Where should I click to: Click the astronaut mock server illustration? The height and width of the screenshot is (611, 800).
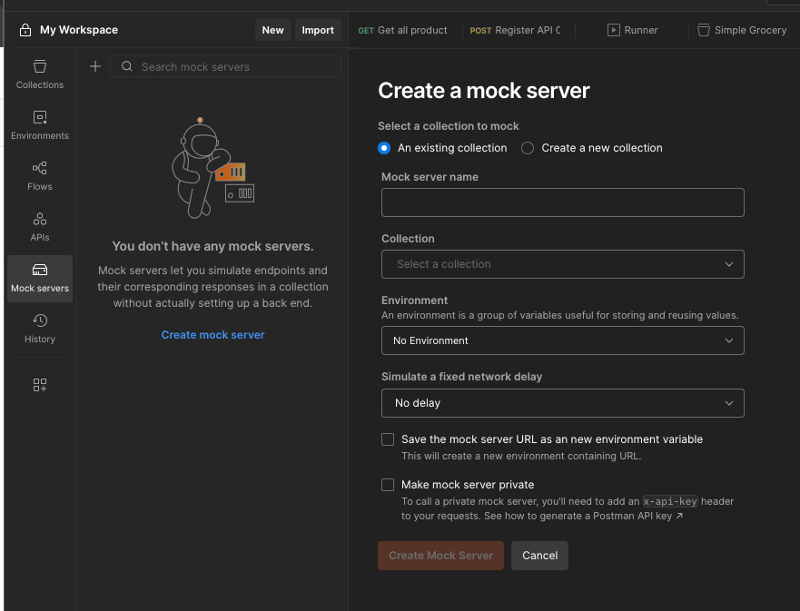[212, 168]
